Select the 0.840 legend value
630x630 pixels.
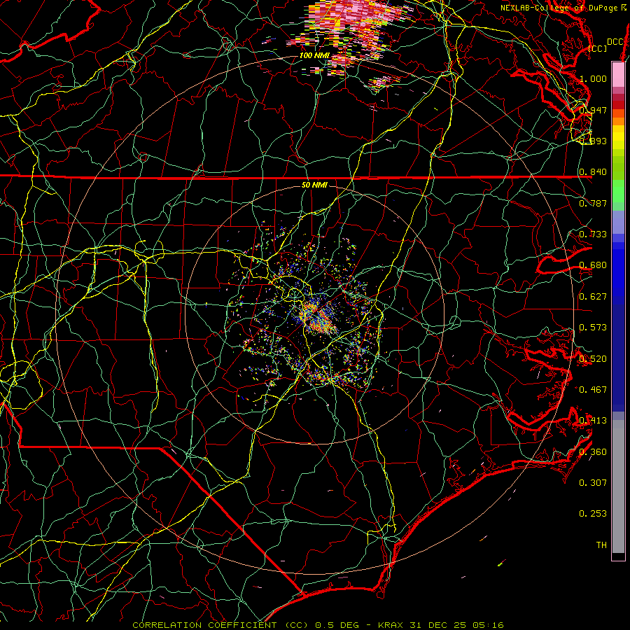593,172
